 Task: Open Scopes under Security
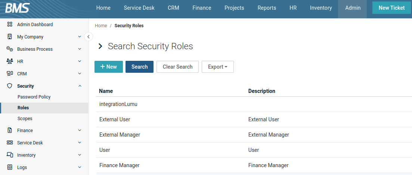[x=25, y=119]
